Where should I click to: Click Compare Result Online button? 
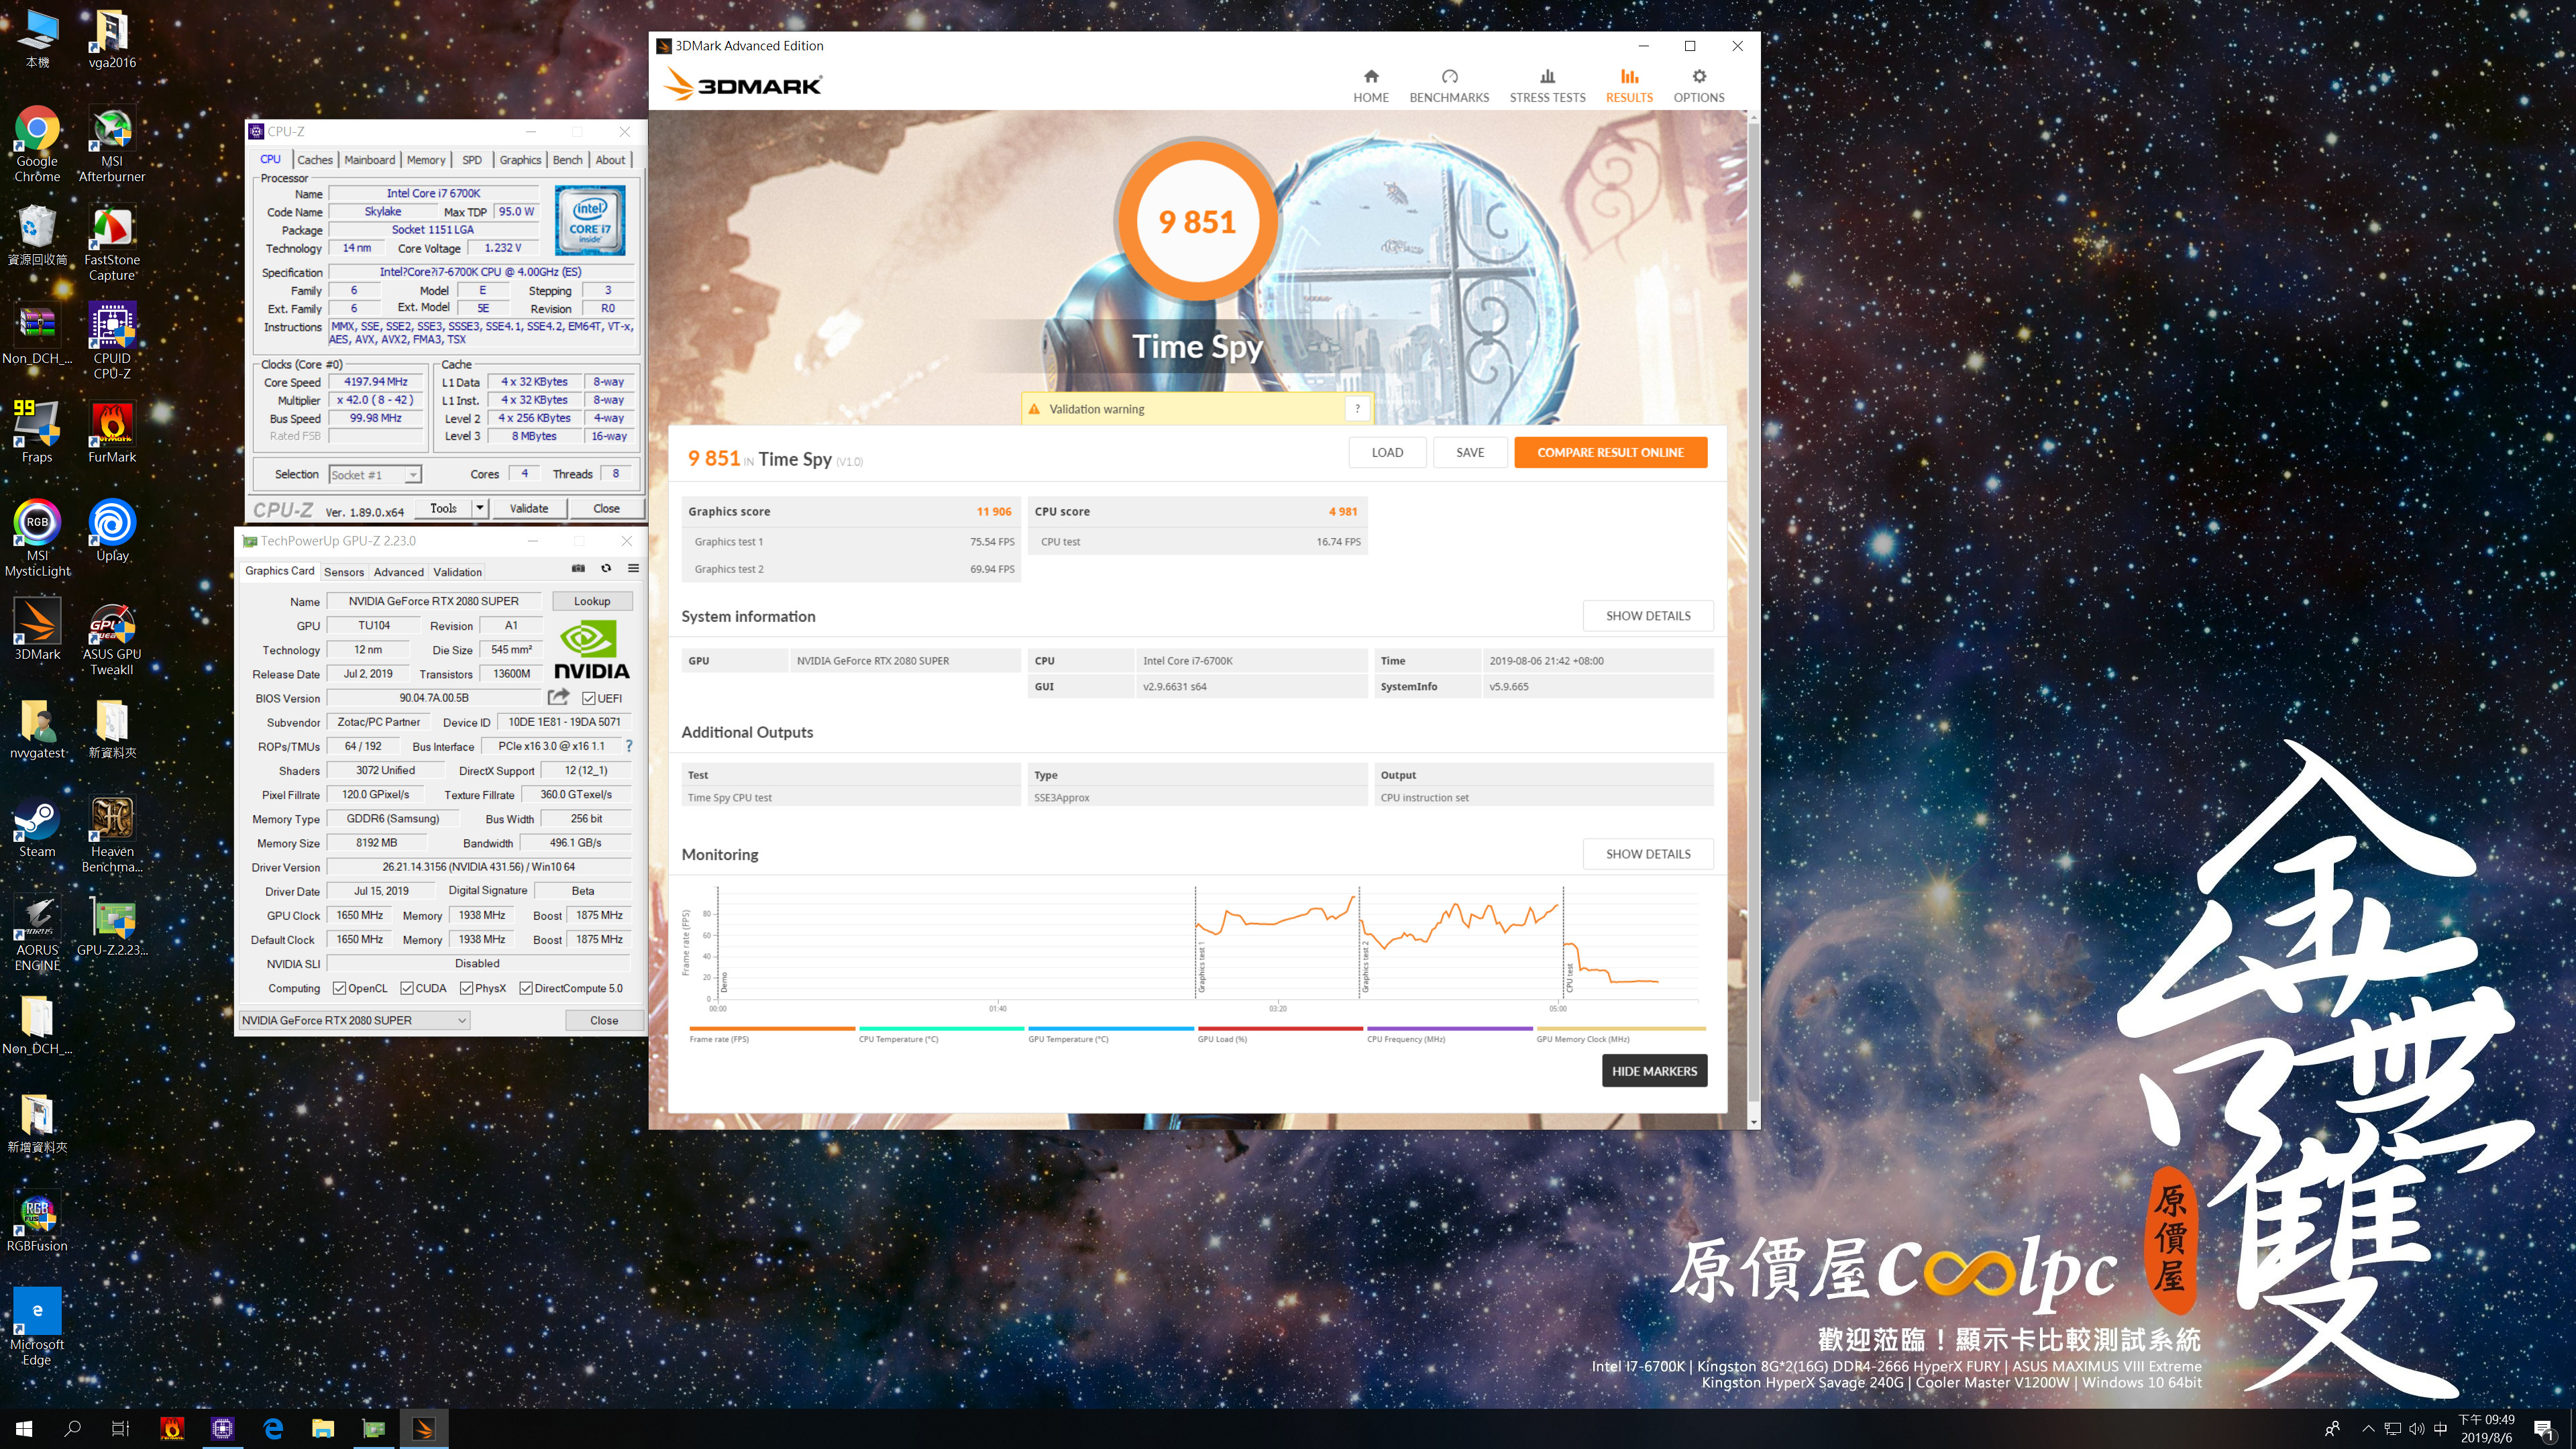click(x=1610, y=452)
